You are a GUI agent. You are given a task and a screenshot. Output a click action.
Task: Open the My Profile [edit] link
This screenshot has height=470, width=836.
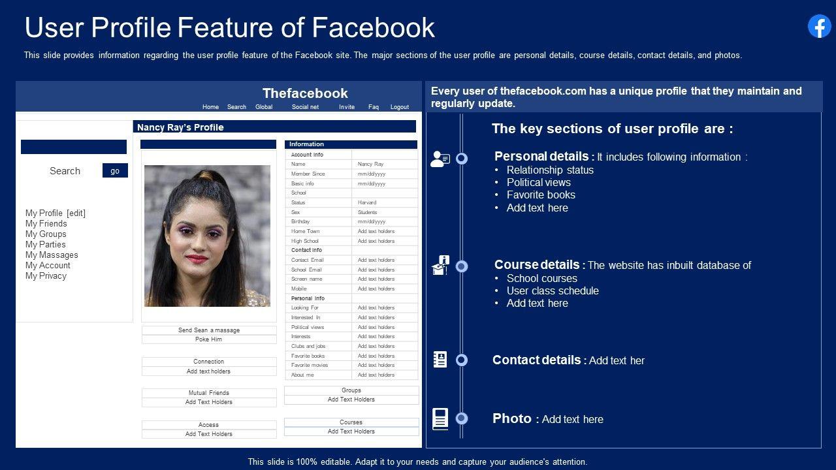[56, 213]
